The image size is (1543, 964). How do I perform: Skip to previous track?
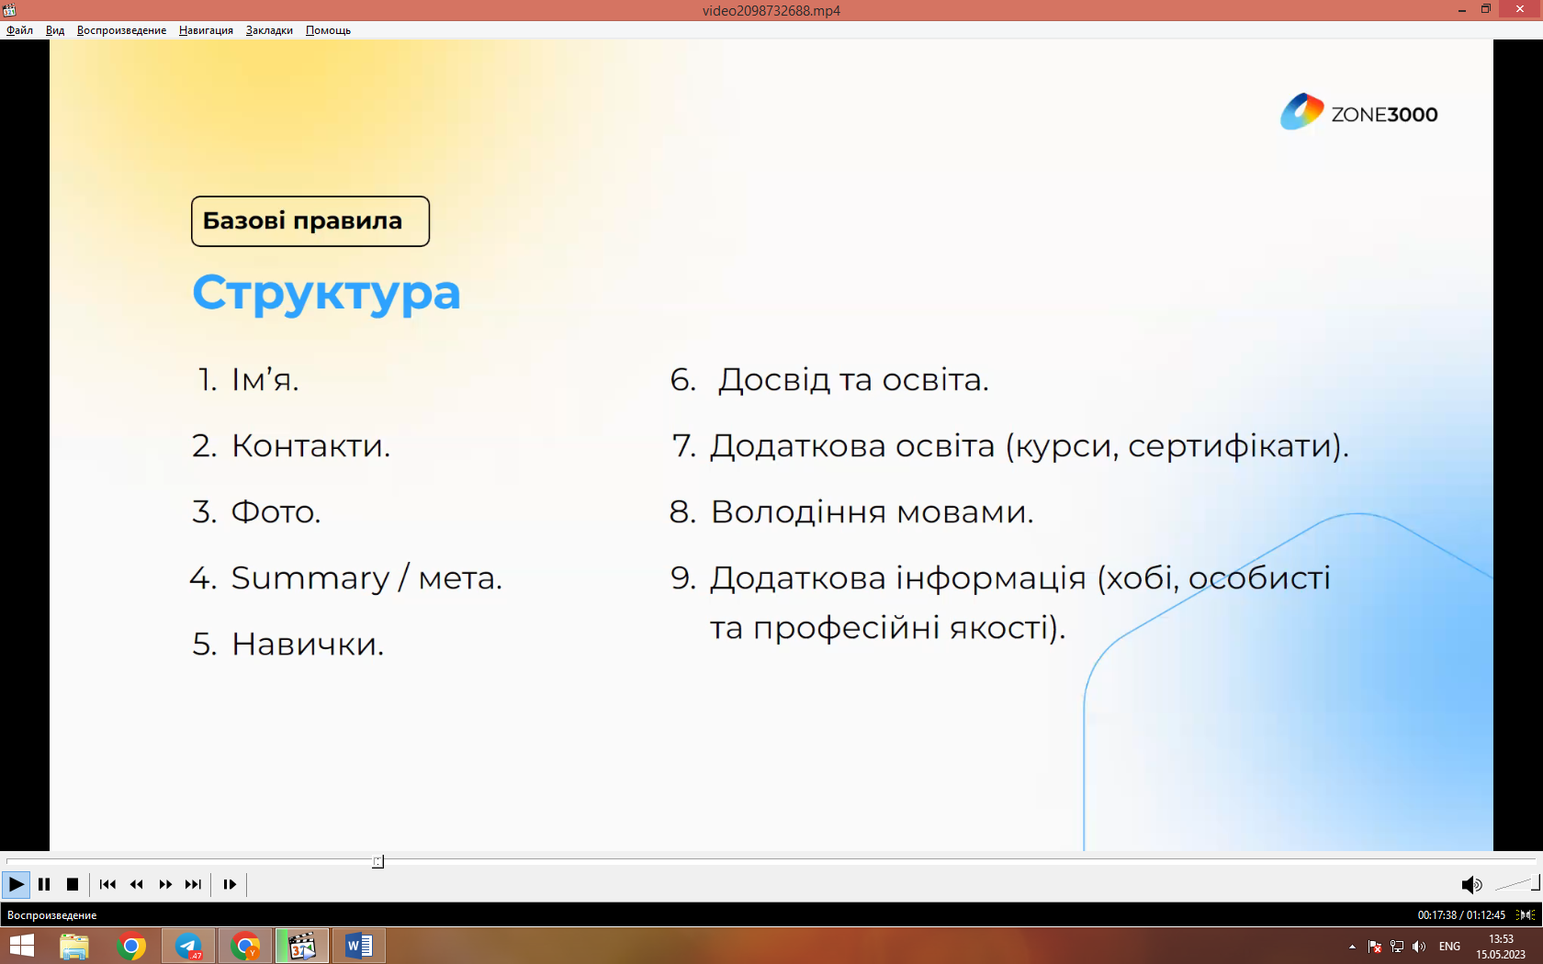click(x=107, y=884)
